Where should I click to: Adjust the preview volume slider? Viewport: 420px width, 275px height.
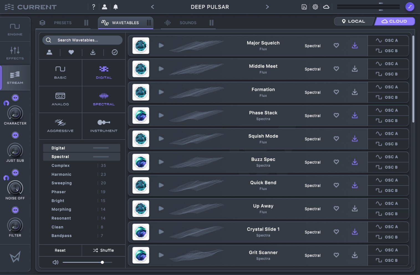tap(102, 262)
